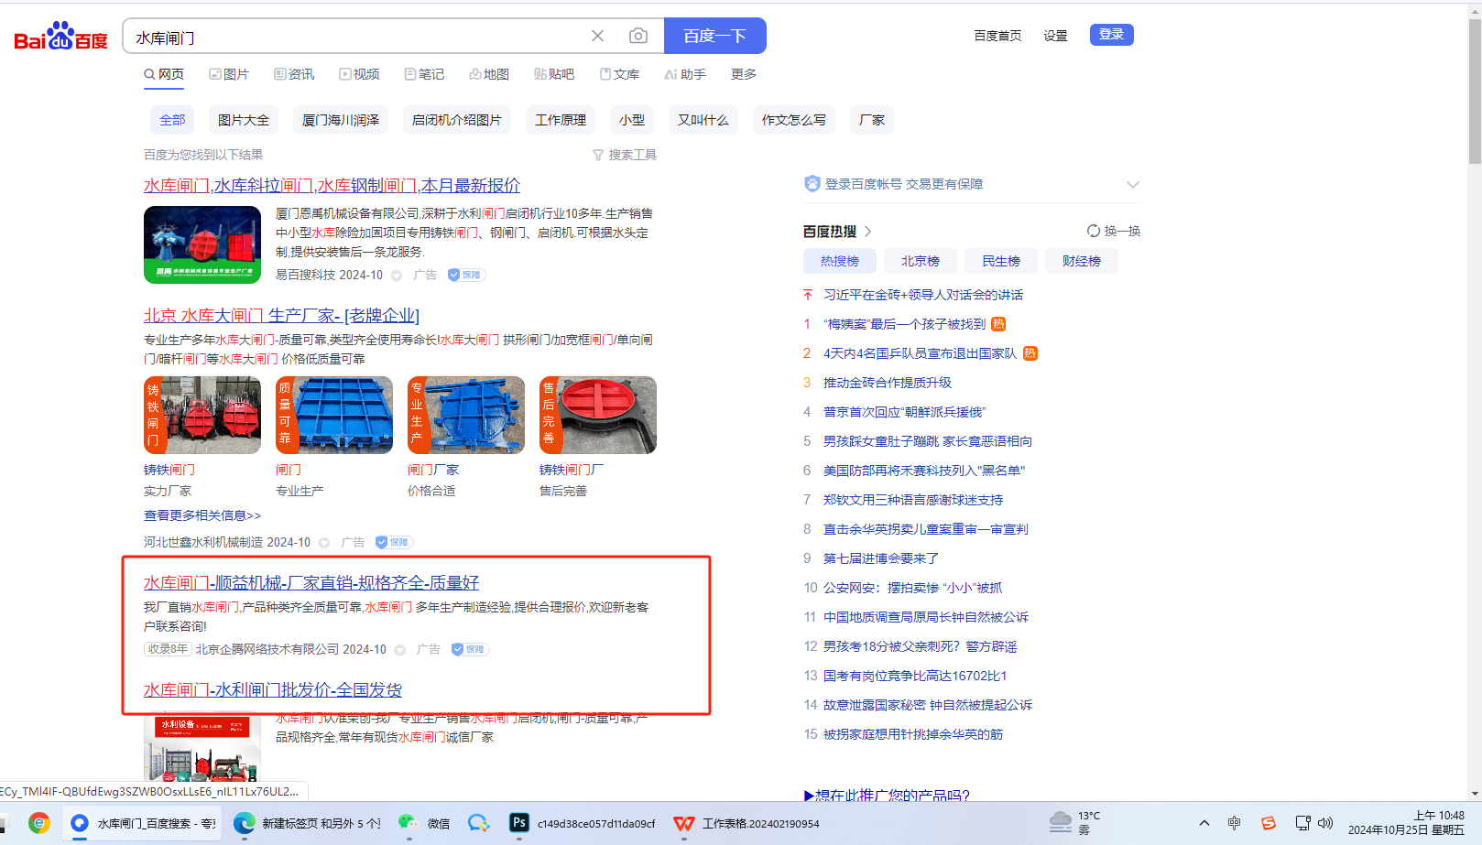Open Microsoft Edge 新建标签页 from the taskbar
Screen dimensions: 1482x845
[307, 823]
